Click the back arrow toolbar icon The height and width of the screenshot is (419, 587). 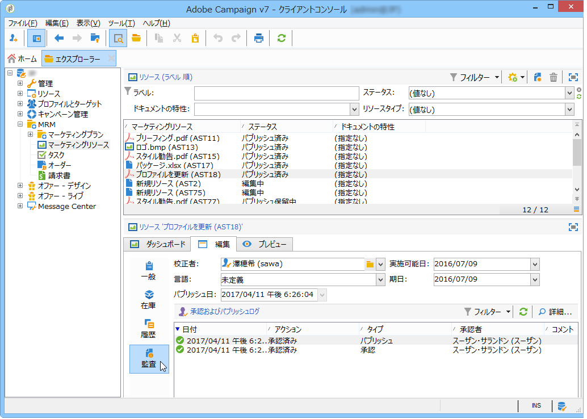(59, 38)
